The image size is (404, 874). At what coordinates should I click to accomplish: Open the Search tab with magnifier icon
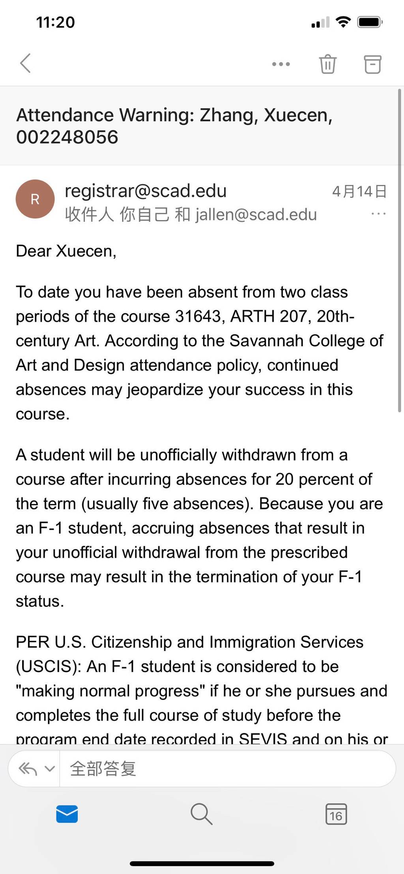click(202, 814)
